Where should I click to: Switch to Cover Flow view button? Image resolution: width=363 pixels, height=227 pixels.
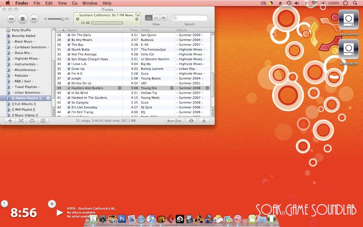[x=164, y=18]
